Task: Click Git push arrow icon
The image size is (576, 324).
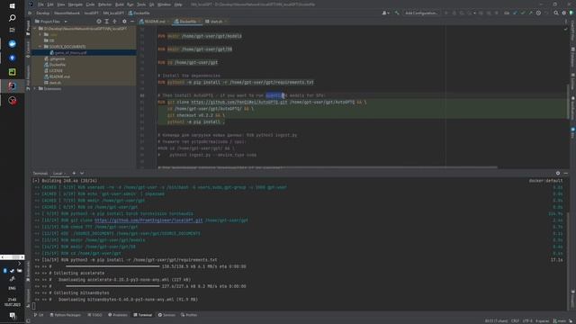Action: [530, 13]
